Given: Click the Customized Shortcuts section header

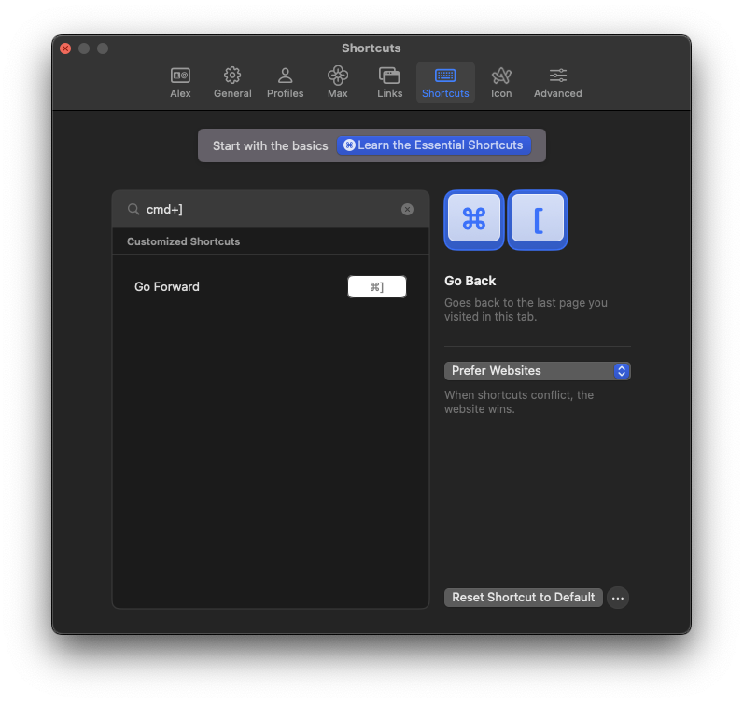Looking at the screenshot, I should pos(183,241).
